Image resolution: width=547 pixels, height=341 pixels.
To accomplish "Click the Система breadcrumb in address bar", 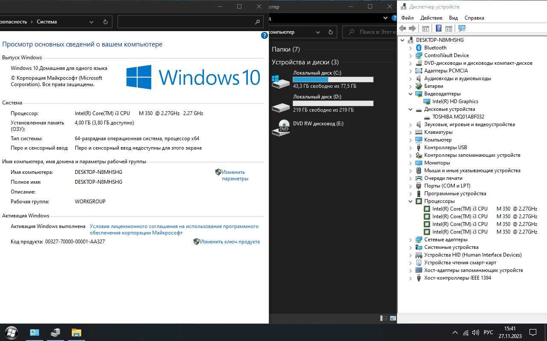I will (47, 22).
